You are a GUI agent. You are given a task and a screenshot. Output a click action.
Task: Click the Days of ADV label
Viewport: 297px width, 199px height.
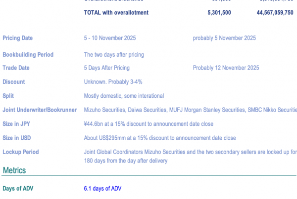[18, 189]
